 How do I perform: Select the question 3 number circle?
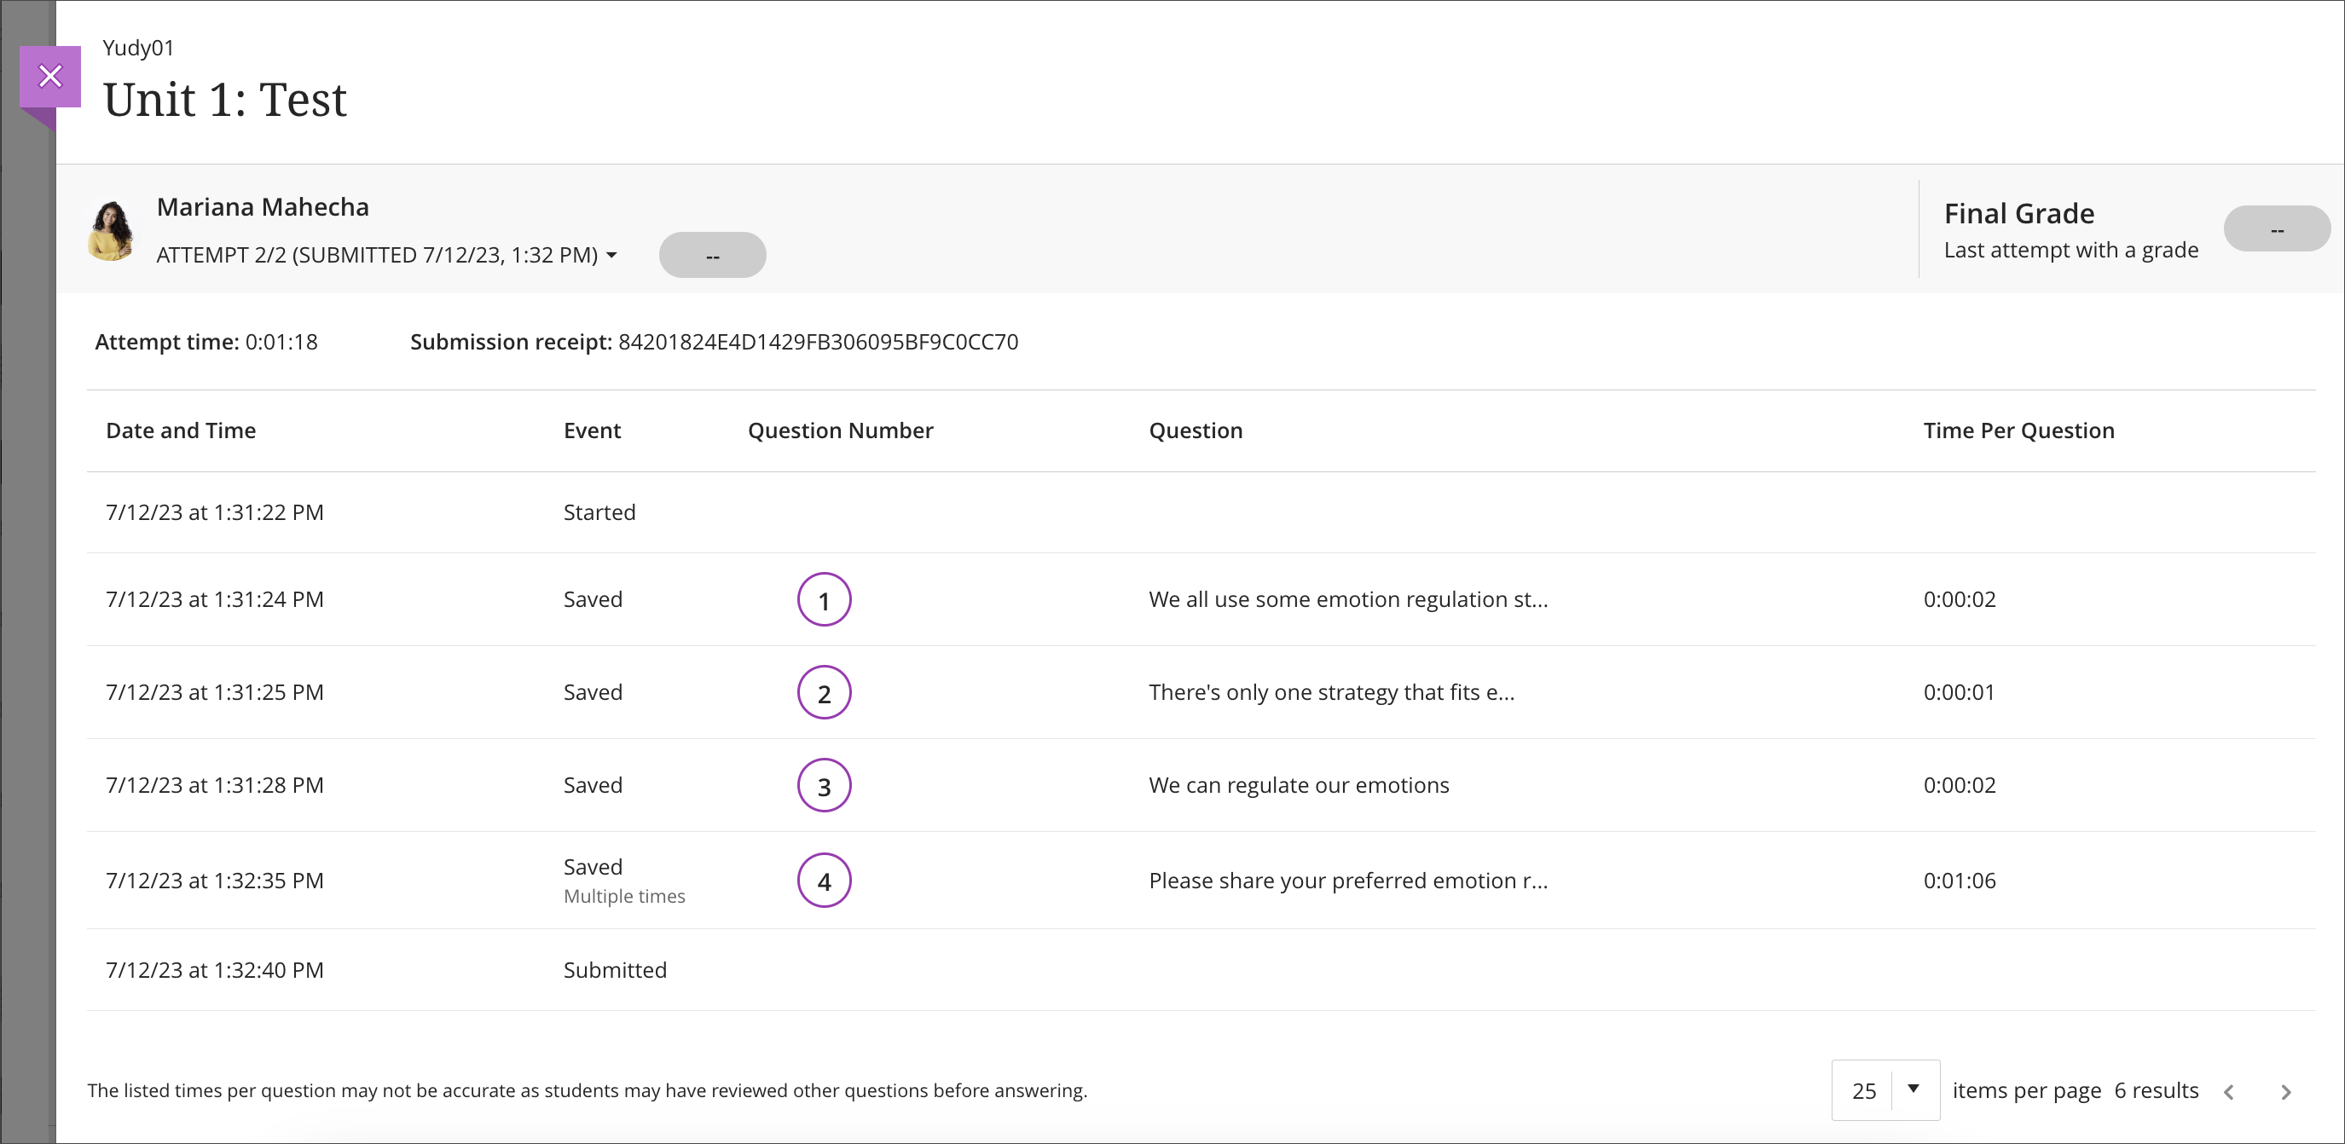pyautogui.click(x=824, y=784)
